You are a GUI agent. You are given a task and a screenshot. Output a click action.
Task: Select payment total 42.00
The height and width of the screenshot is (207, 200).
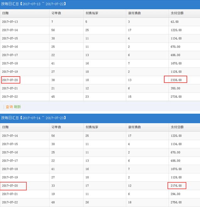click(x=175, y=22)
